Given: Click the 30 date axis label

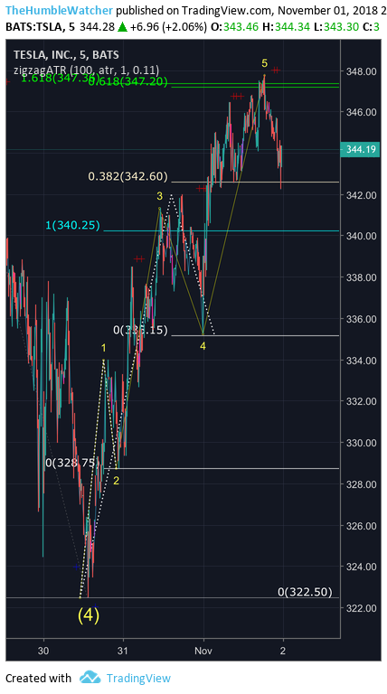Looking at the screenshot, I should pyautogui.click(x=43, y=651).
